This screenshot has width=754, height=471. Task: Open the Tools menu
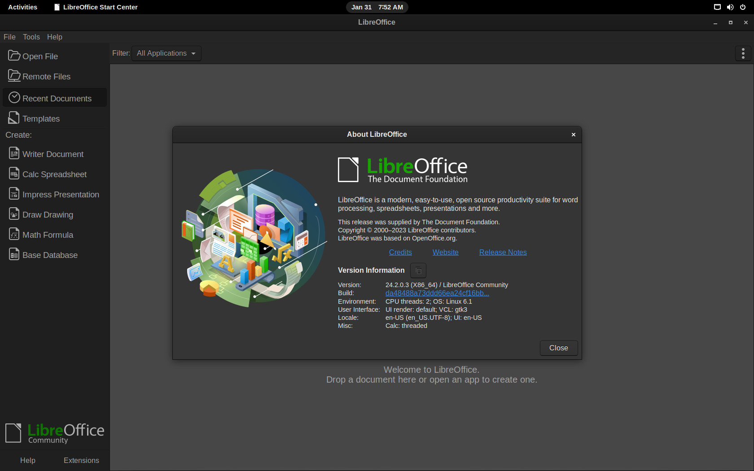(x=31, y=37)
